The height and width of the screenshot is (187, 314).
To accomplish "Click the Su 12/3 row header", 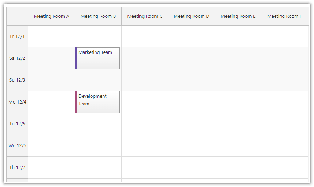I will 18,80.
